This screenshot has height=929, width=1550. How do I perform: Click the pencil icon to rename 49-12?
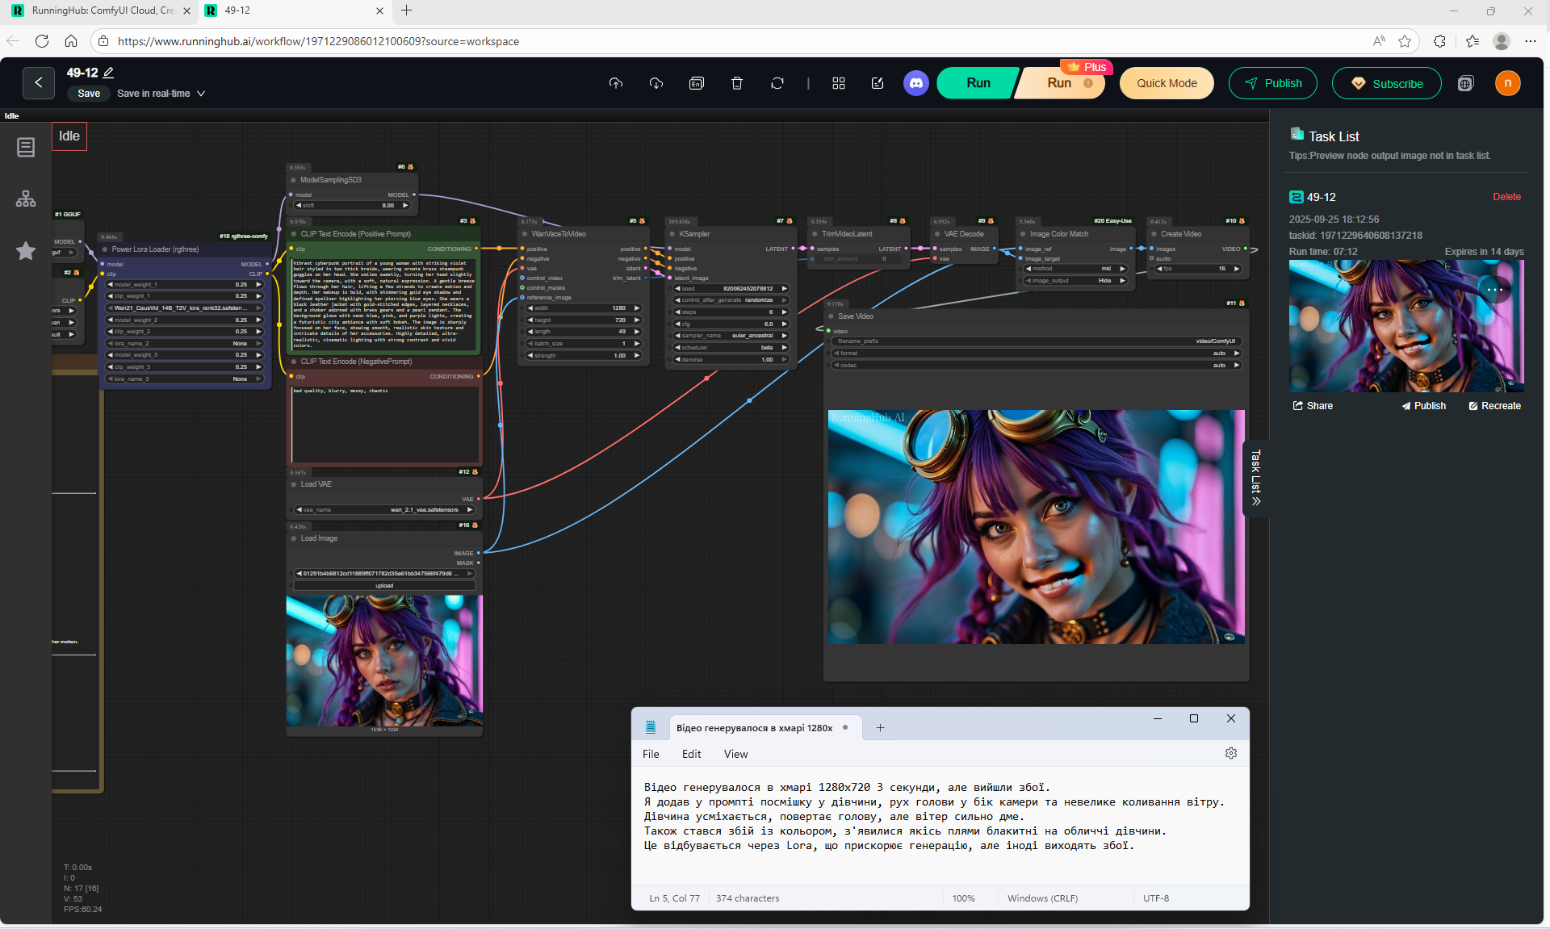tap(109, 73)
